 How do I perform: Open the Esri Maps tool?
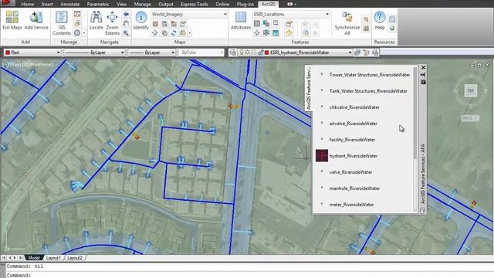pos(12,20)
